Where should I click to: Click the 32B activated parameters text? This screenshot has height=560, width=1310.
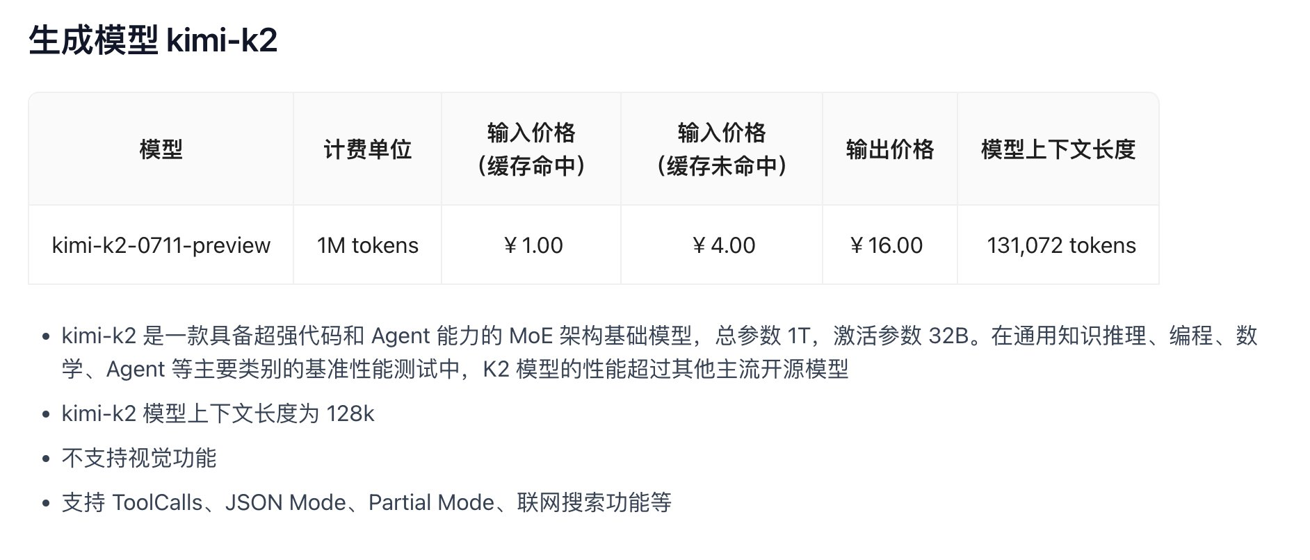coord(948,336)
